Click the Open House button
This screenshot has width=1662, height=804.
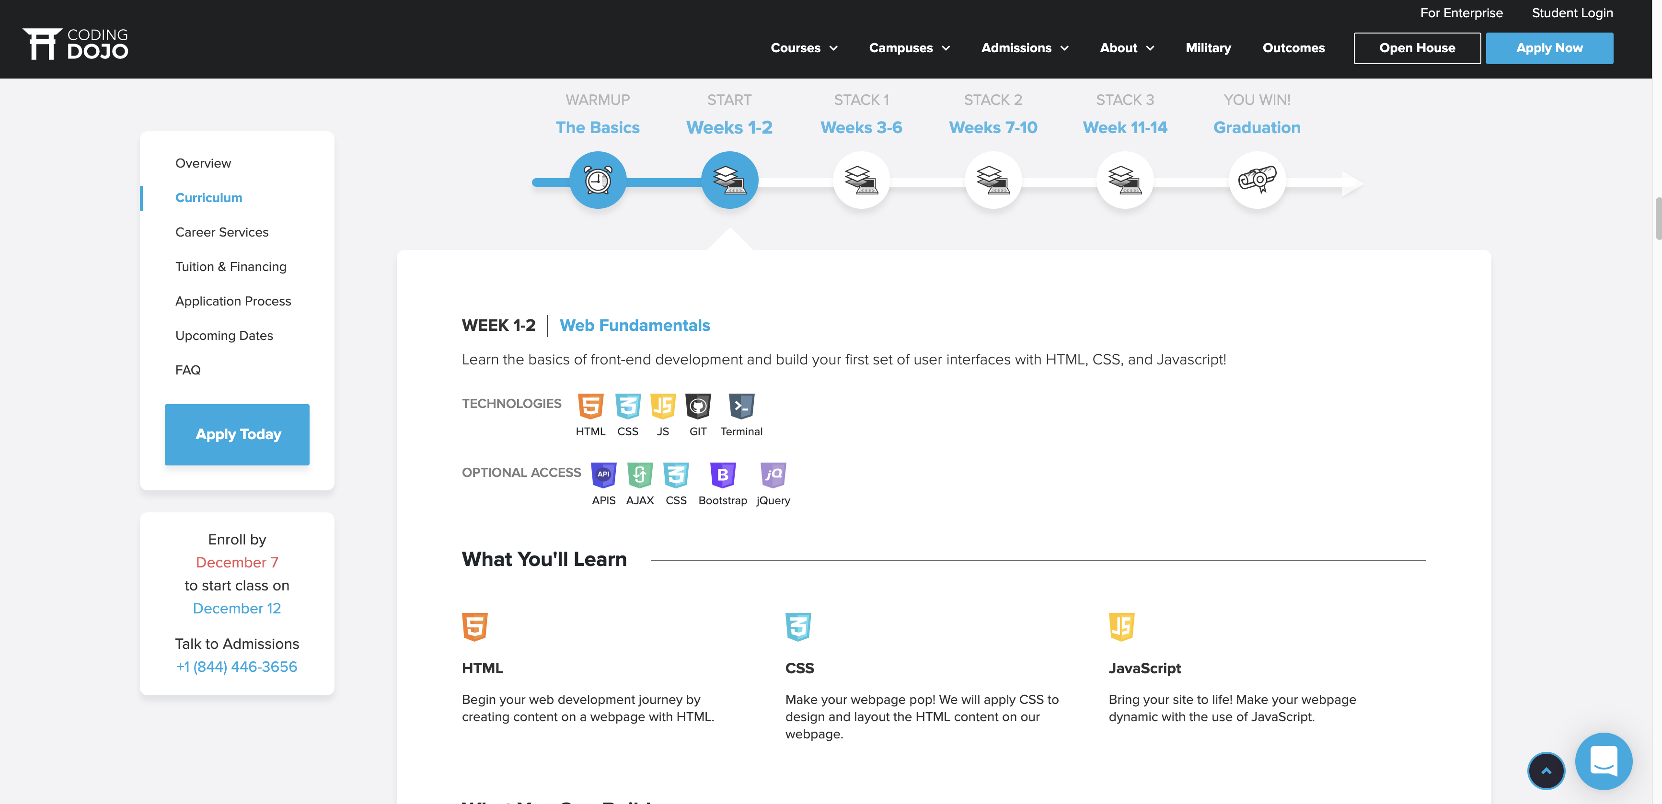click(1416, 48)
